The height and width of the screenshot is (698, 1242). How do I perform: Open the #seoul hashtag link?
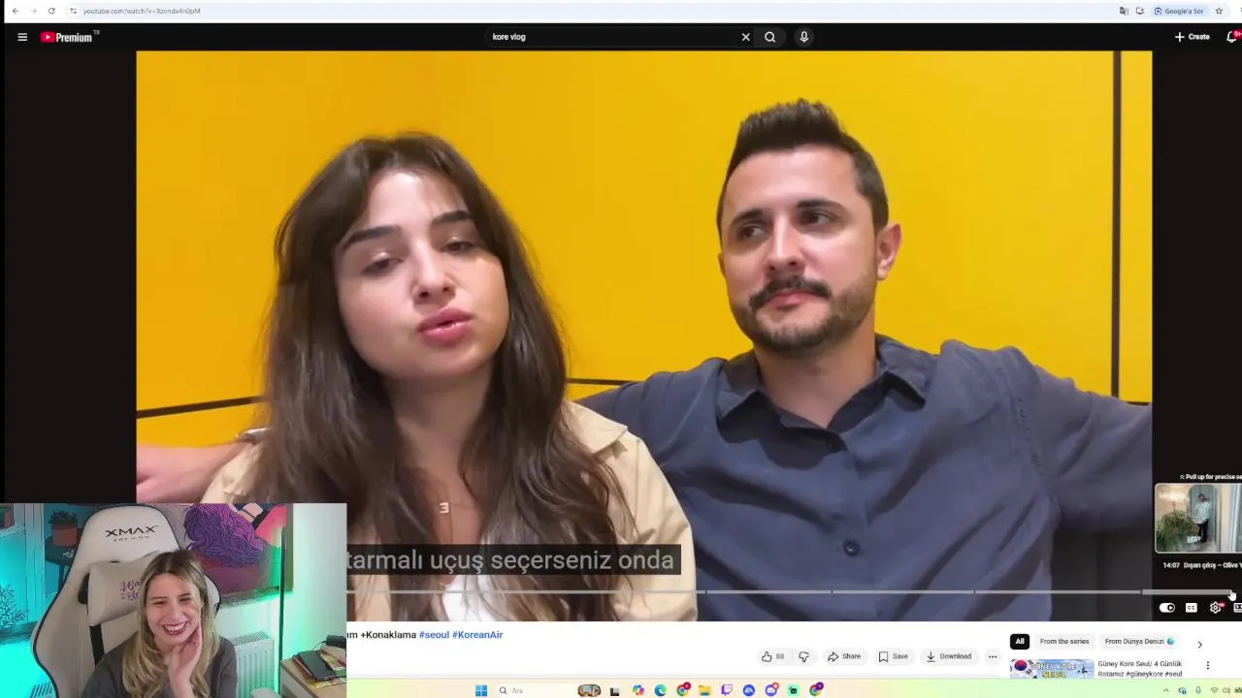[x=434, y=635]
